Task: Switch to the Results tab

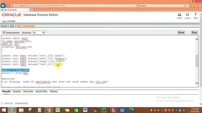Action: 6,91
